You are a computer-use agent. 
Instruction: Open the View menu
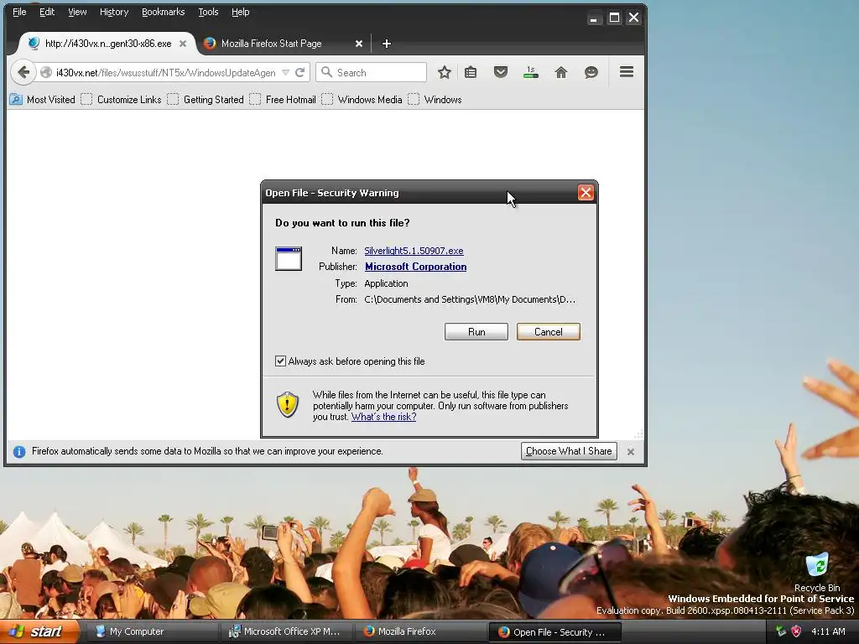point(77,12)
